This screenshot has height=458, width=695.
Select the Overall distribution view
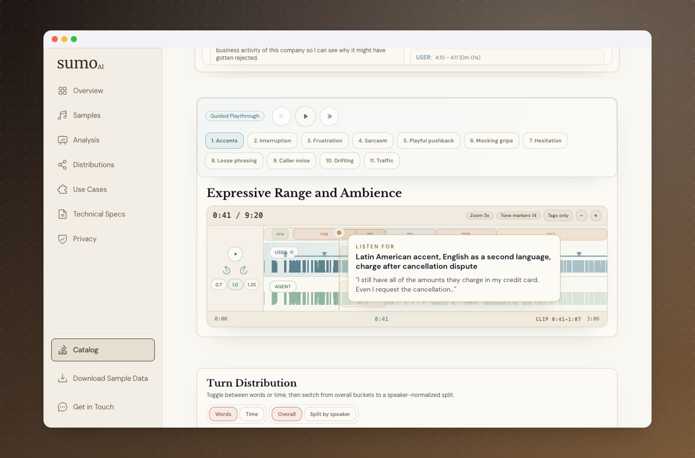(287, 414)
